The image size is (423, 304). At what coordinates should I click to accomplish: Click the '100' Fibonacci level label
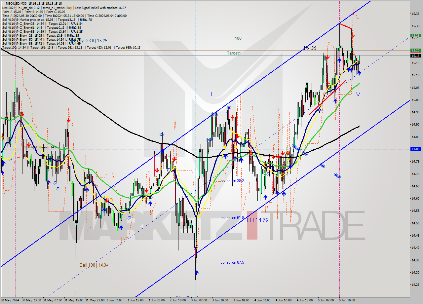point(238,38)
